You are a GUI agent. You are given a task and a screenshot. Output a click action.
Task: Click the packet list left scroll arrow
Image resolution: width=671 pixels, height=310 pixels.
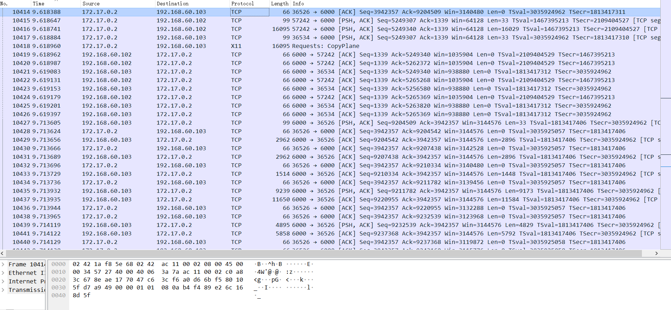coord(2,253)
